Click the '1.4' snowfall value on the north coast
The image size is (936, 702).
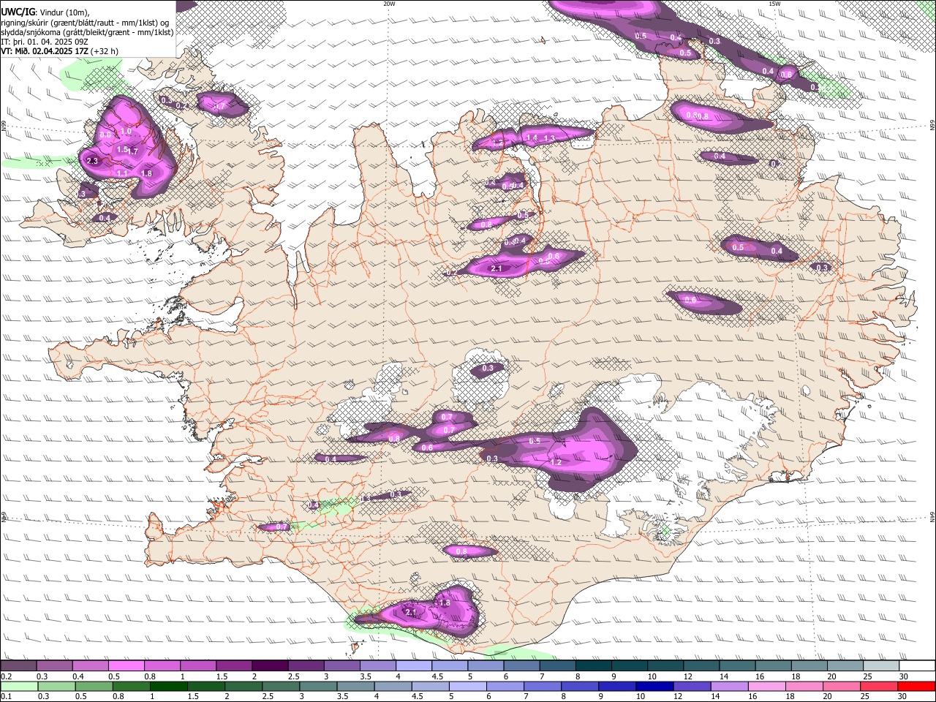[532, 137]
